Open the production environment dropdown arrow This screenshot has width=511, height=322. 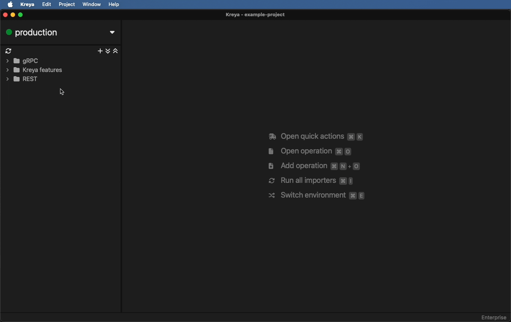[x=112, y=33]
